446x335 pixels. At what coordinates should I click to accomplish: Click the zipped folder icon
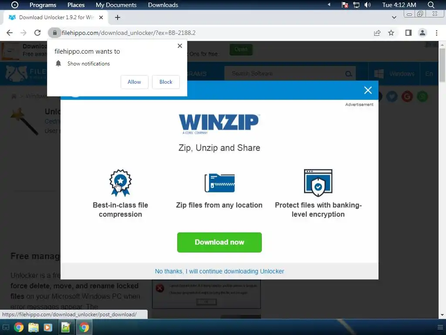pyautogui.click(x=220, y=183)
